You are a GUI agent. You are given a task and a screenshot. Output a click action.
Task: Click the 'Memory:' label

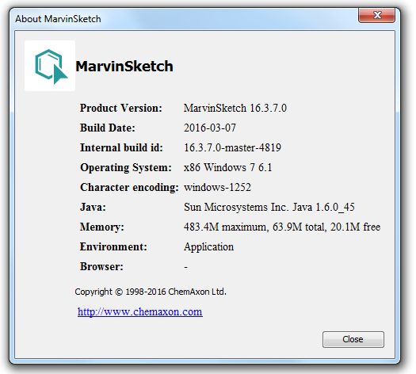pyautogui.click(x=102, y=227)
